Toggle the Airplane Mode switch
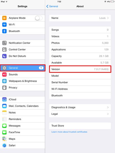The image size is (115, 153). (39, 18)
